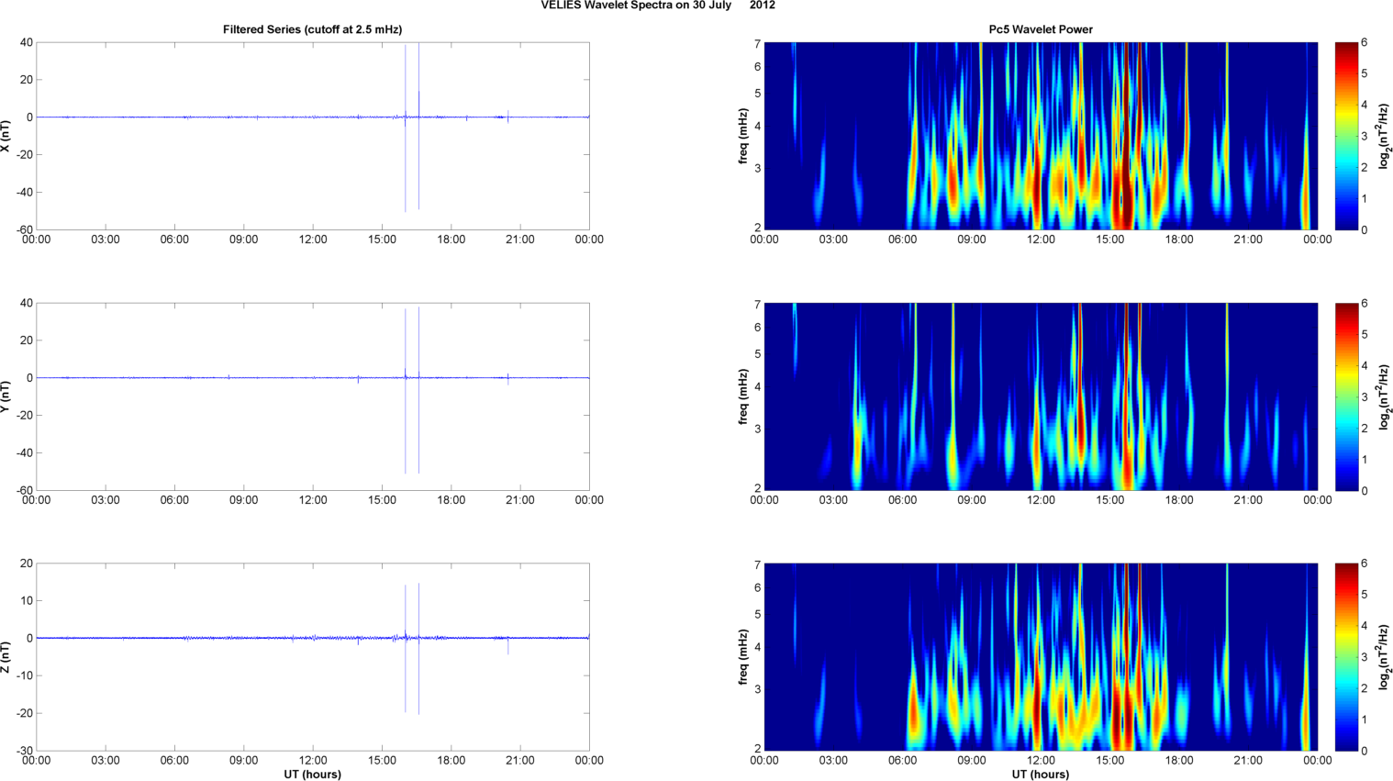The height and width of the screenshot is (781, 1393).
Task: Select the X component filtered series plot
Action: (x=313, y=136)
